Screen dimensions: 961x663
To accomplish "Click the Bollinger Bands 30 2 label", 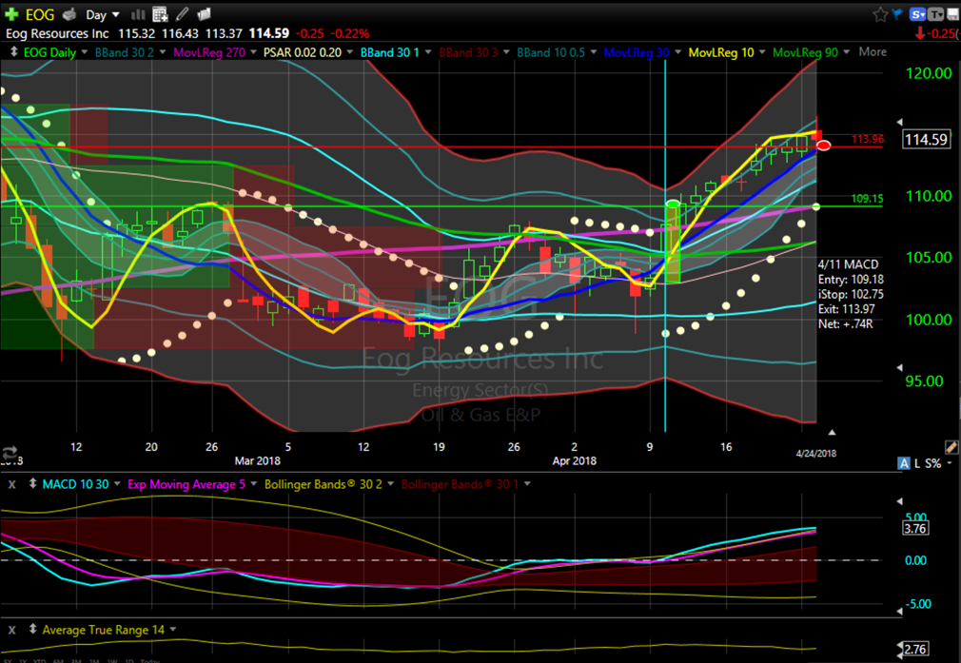I will (x=323, y=484).
